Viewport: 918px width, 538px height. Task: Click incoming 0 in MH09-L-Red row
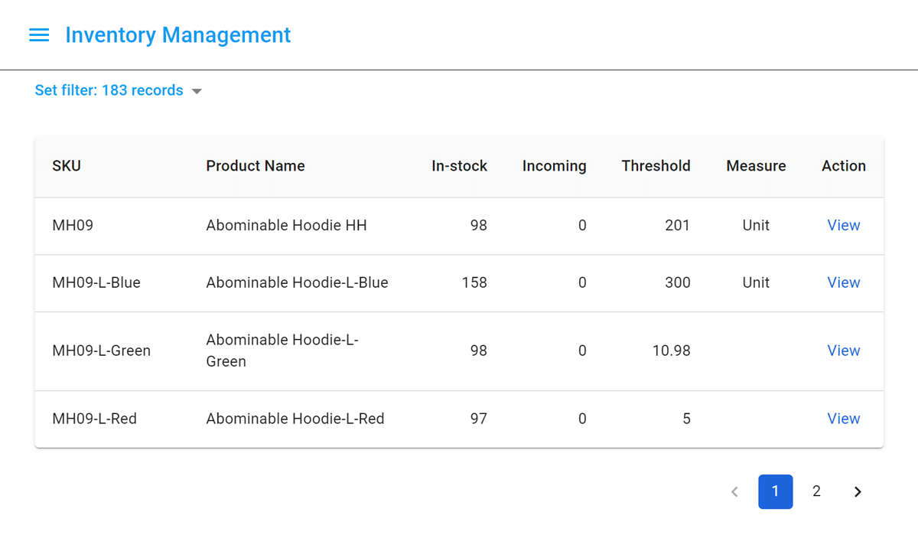[582, 419]
